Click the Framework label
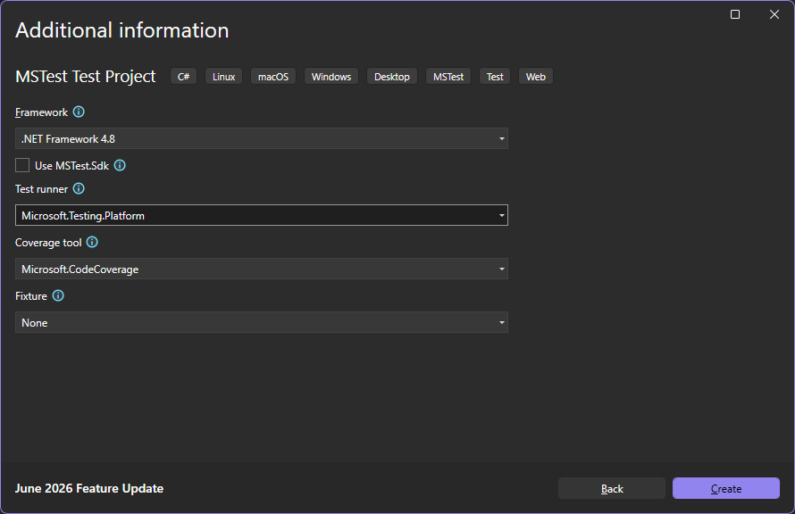 pyautogui.click(x=42, y=112)
